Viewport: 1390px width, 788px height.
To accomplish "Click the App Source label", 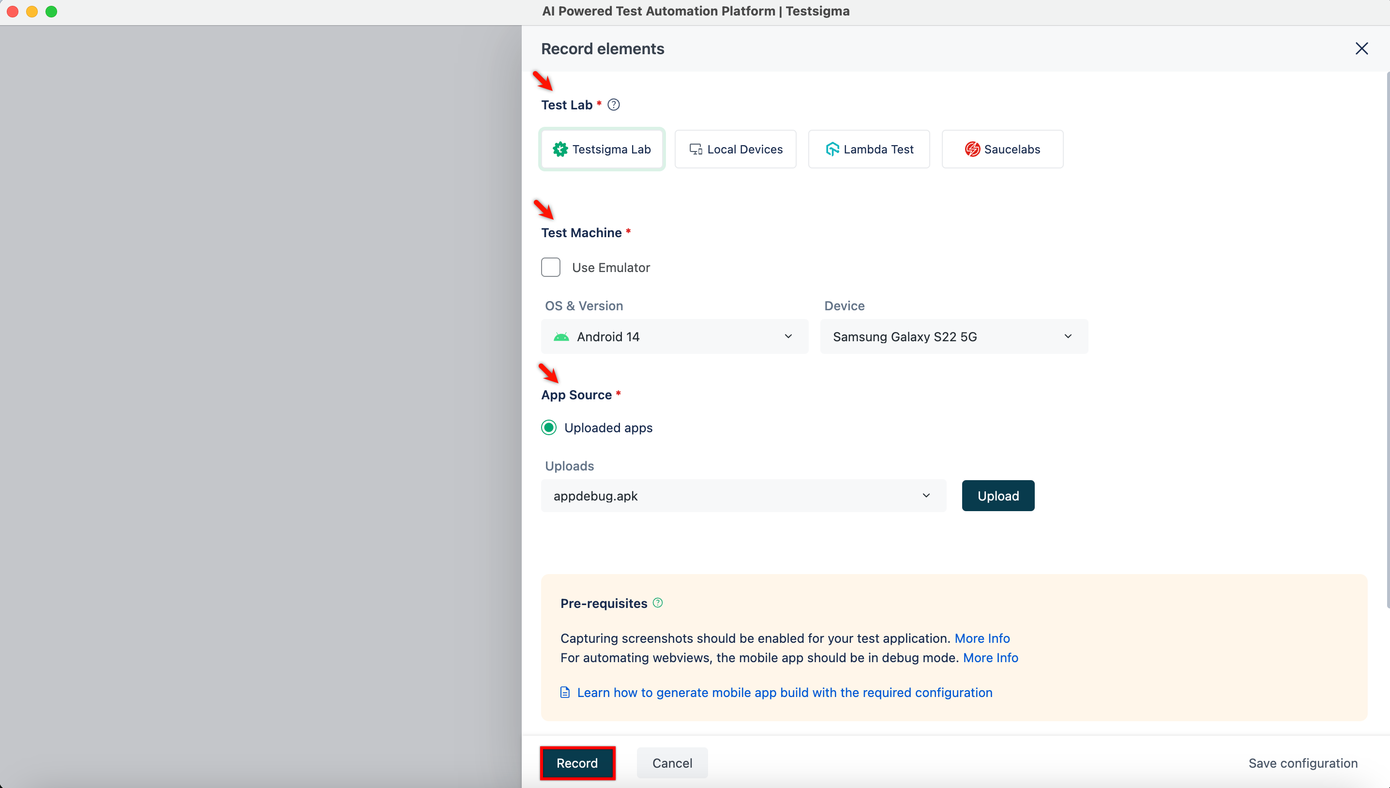I will point(576,395).
